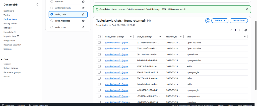Open email link for open youtube row
The height and width of the screenshot is (106, 257).
(118, 96)
